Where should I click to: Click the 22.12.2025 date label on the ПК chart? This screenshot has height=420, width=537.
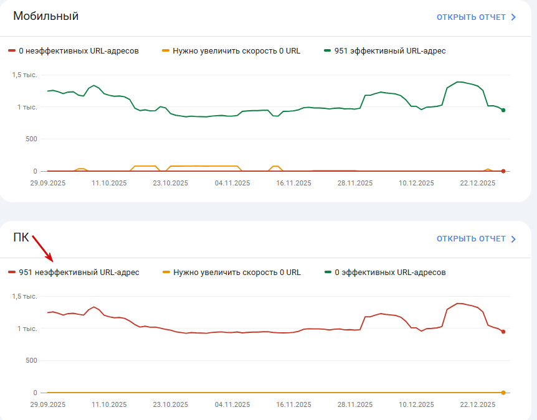coord(478,404)
